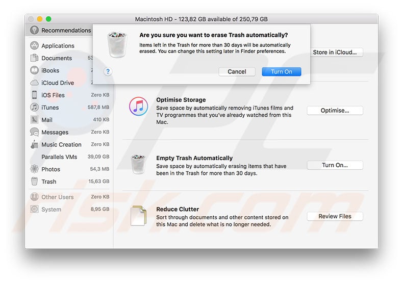
Task: Click the Turn On button in dialog
Action: coord(281,71)
